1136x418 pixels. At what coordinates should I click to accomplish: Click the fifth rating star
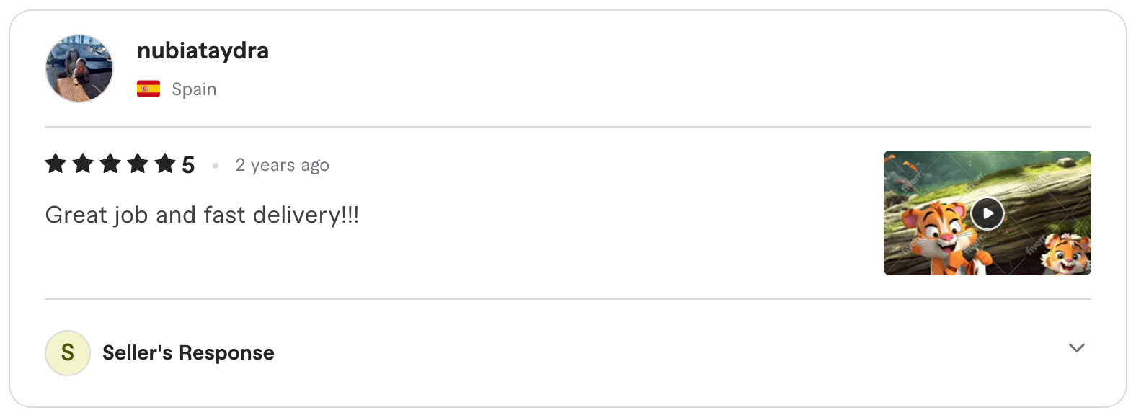[x=165, y=164]
